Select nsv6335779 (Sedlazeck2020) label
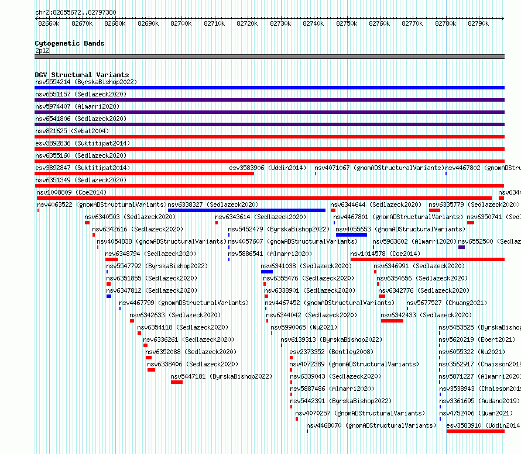Screen dimensions: 521x454 pos(474,205)
